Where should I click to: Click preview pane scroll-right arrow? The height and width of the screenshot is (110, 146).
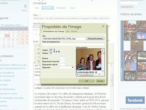(x=99, y=75)
